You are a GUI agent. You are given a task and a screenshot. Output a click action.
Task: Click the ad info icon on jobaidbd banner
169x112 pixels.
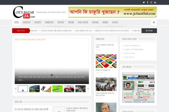point(156,16)
